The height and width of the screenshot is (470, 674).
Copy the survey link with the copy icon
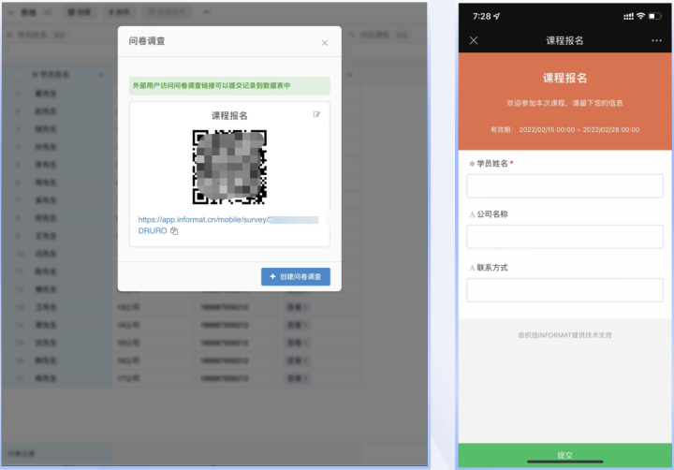[174, 231]
